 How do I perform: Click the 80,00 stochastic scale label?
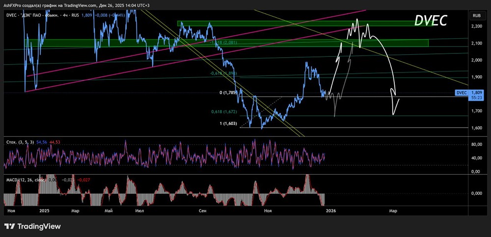point(477,144)
